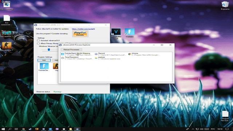Click the PayPal Donate button
This screenshot has height=131, width=233.
coord(80,33)
